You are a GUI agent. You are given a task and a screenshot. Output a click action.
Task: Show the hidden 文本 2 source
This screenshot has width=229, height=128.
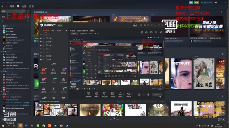[41, 52]
